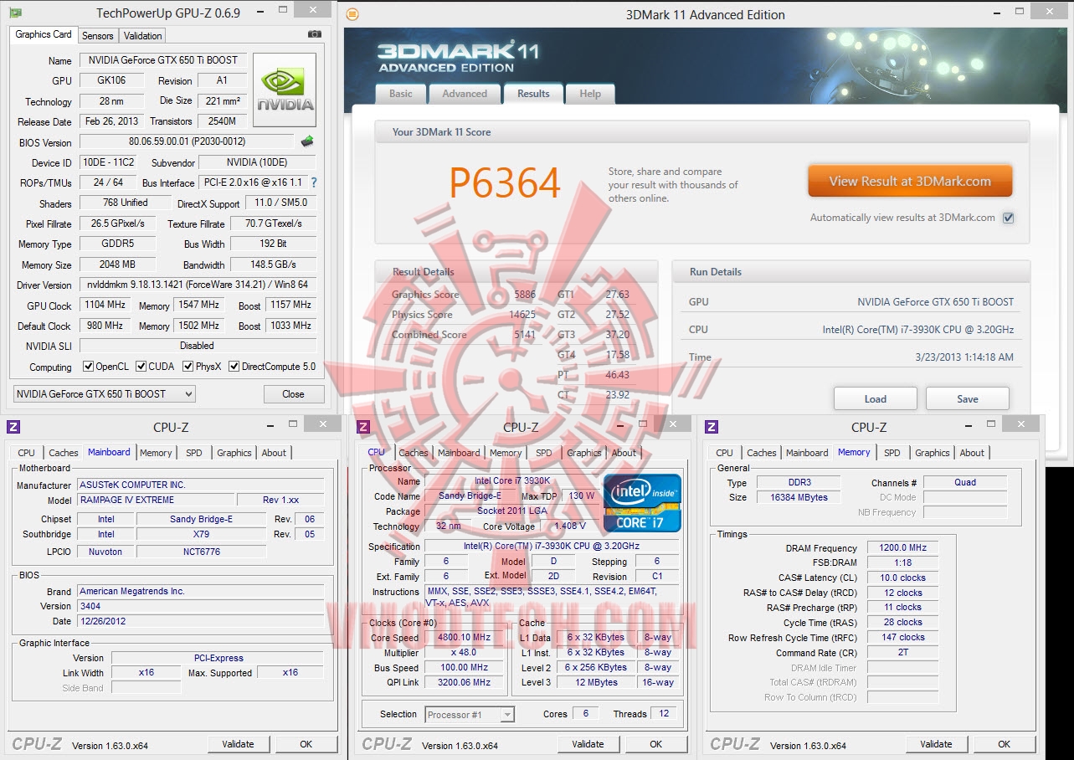Screen dimensions: 1074x760
Task: Open Memory tab in the CPU-Z window showing motherboard details
Action: tap(156, 453)
